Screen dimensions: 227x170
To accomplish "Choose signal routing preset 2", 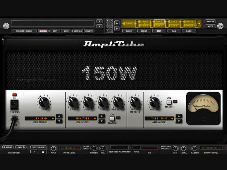I will [x=111, y=21].
